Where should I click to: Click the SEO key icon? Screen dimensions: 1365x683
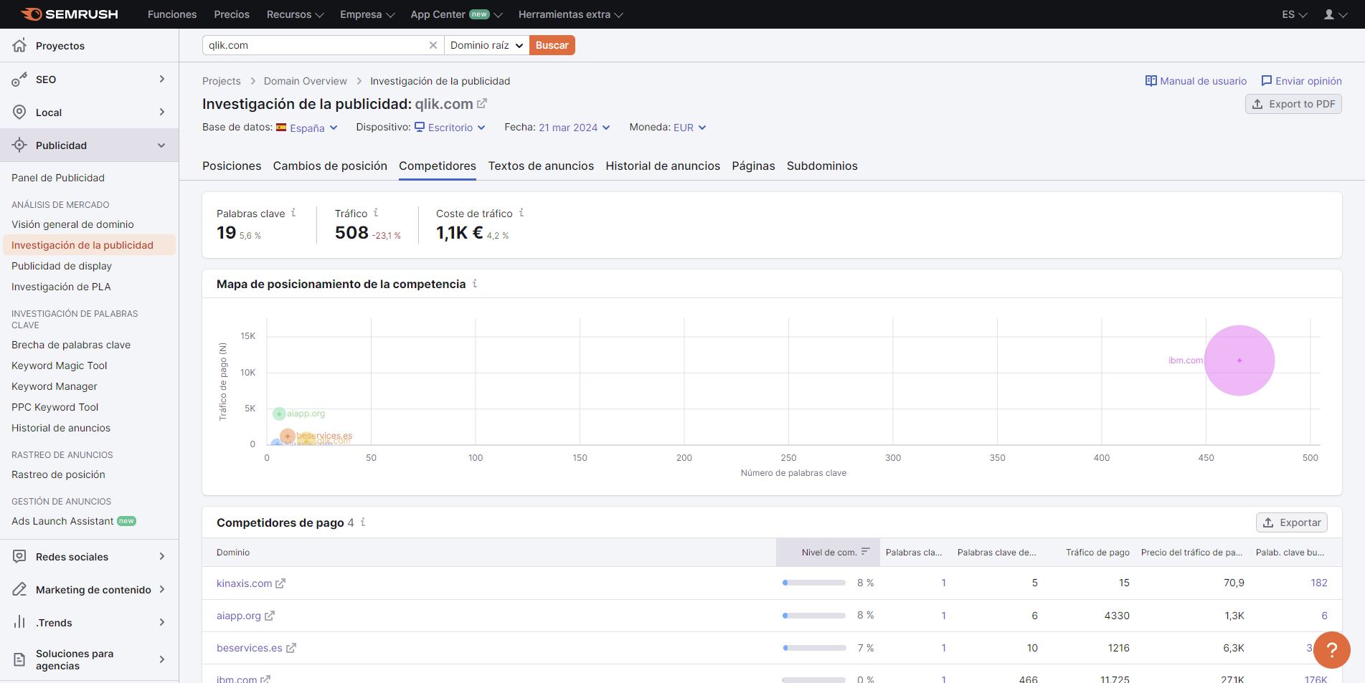click(19, 79)
